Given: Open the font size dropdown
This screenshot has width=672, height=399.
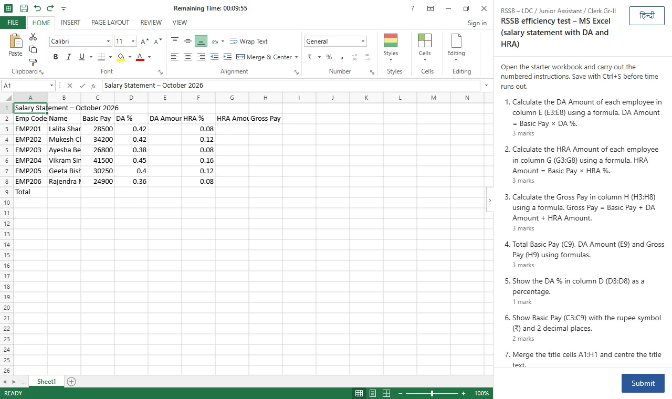Looking at the screenshot, I should coord(133,41).
